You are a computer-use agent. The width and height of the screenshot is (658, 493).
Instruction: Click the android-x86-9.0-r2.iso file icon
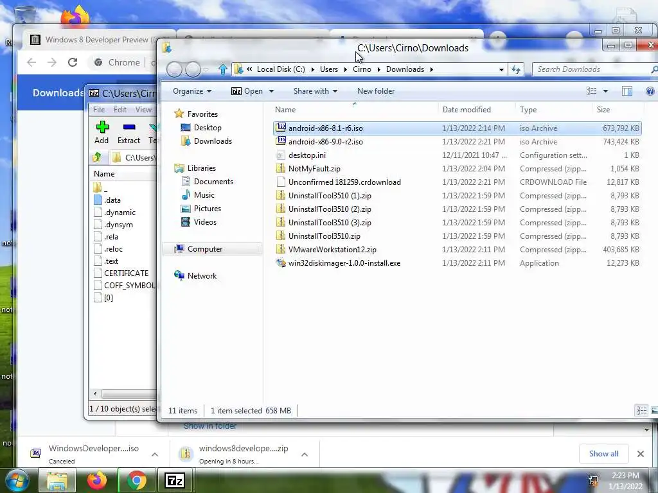coord(281,141)
